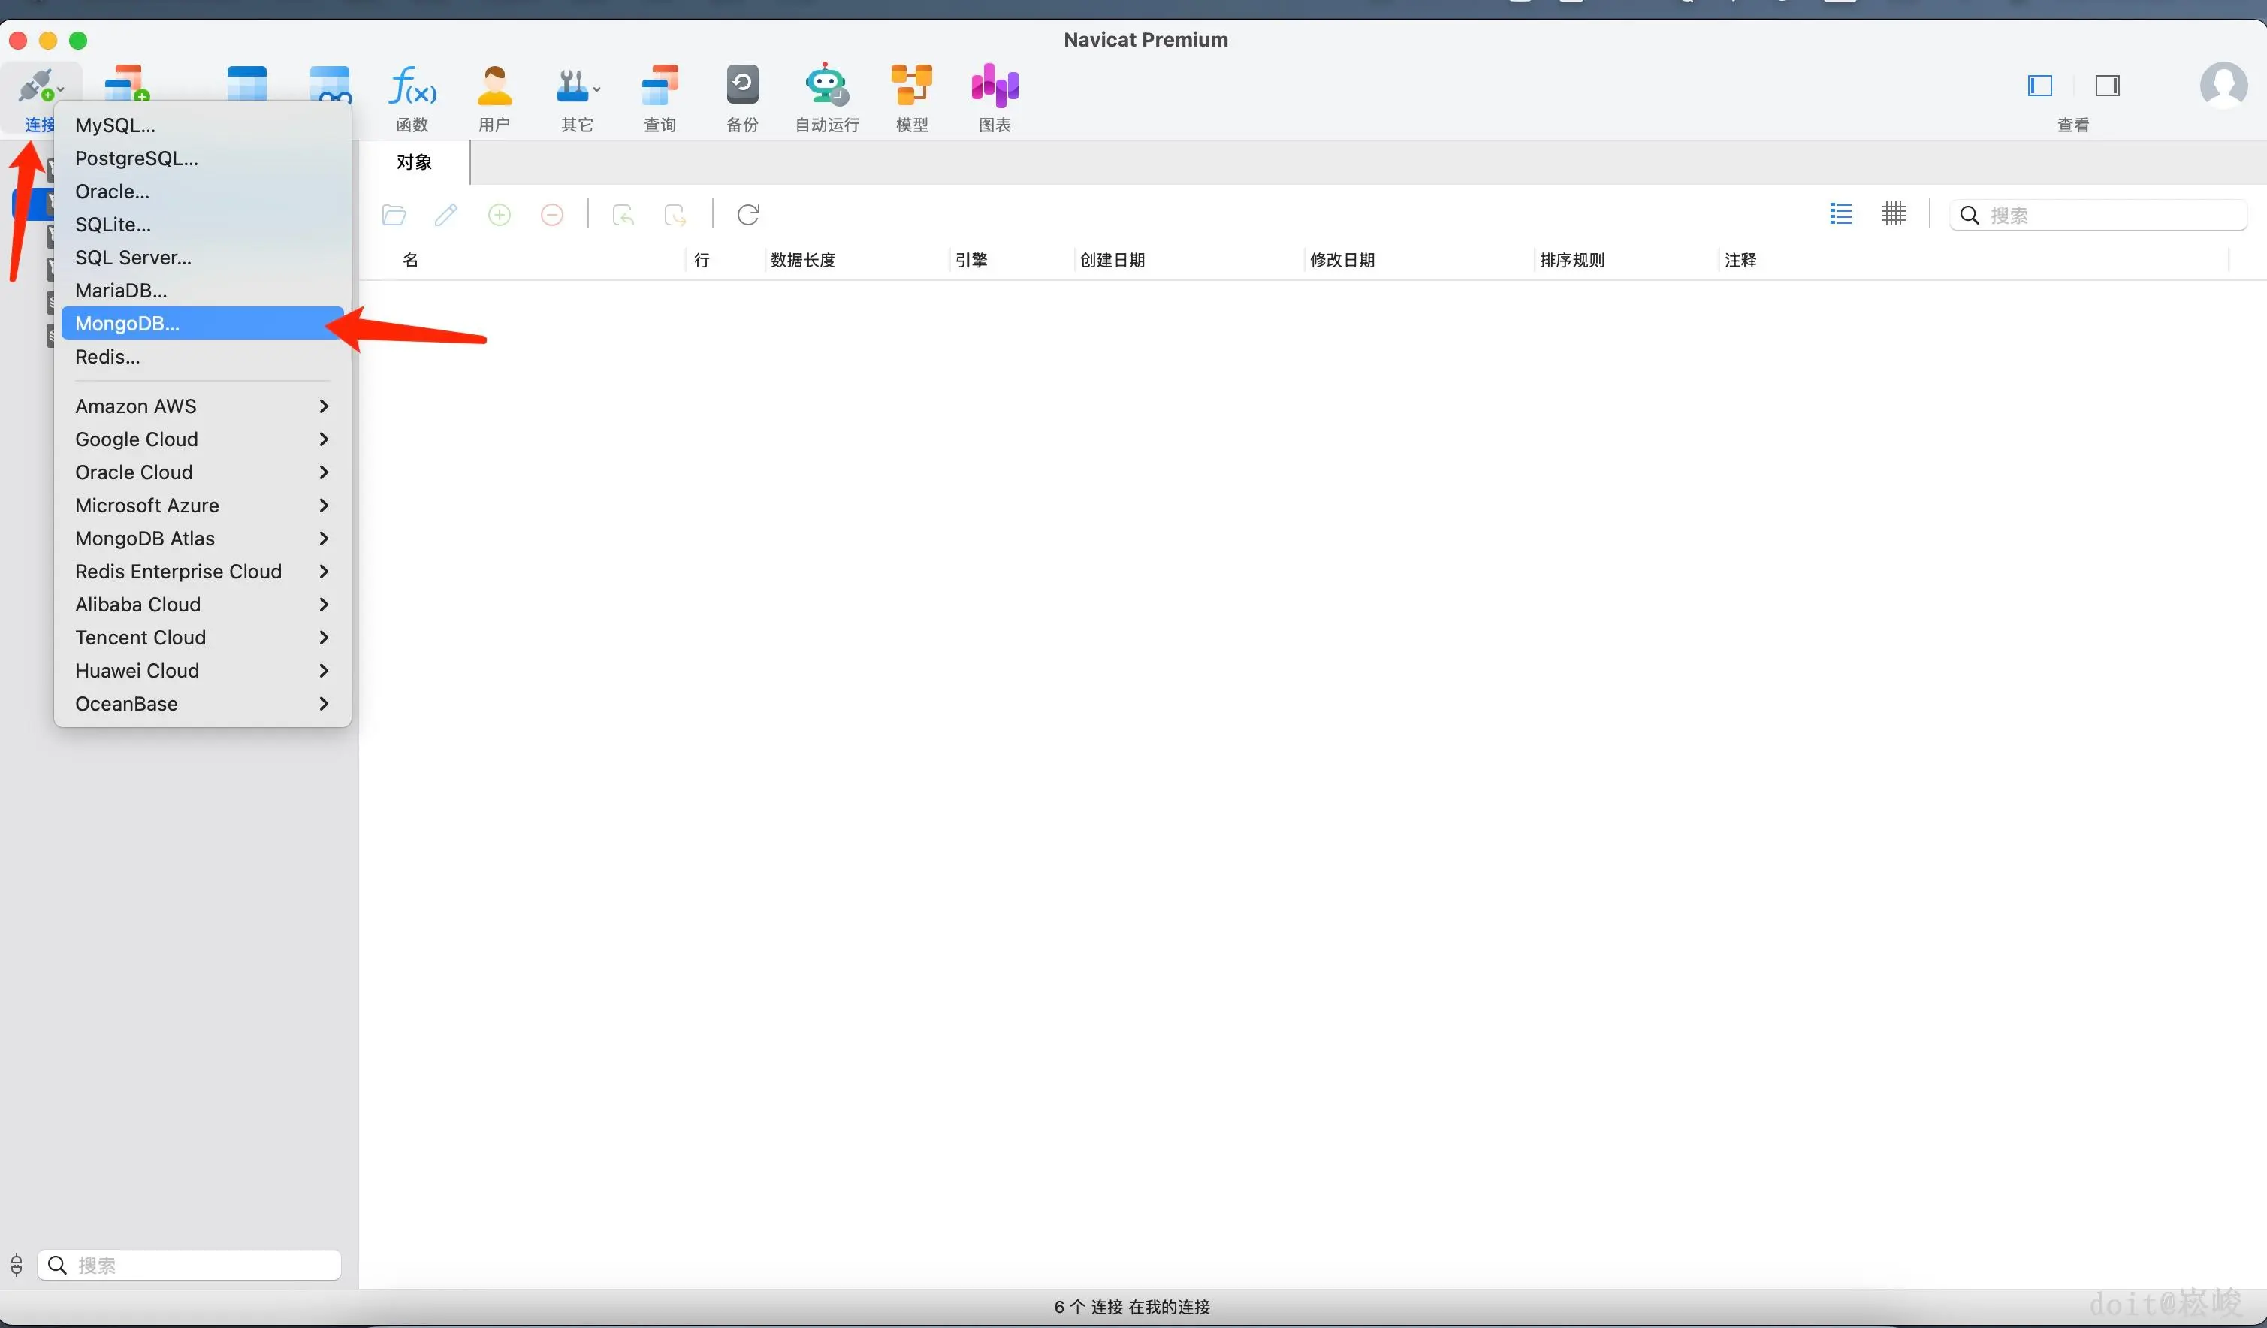Select MongoDB from the connection menu
This screenshot has width=2267, height=1328.
tap(127, 323)
